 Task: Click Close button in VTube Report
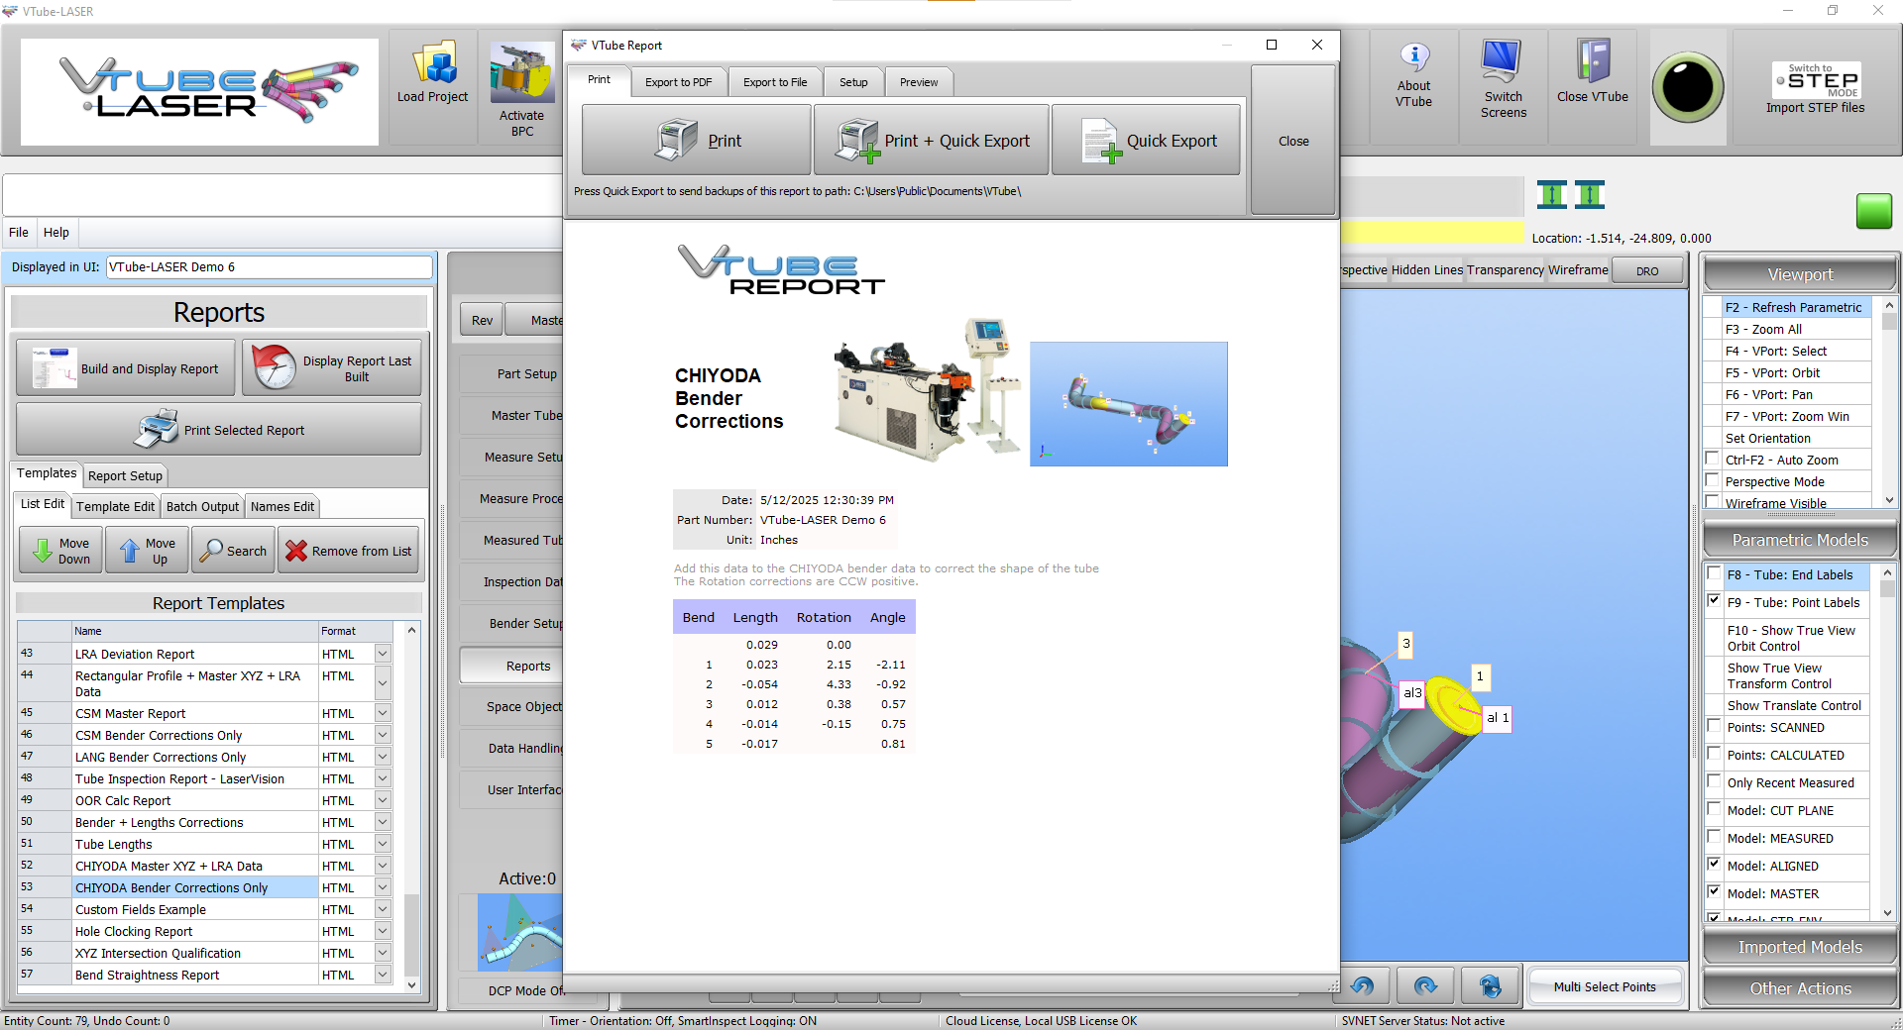1293,141
